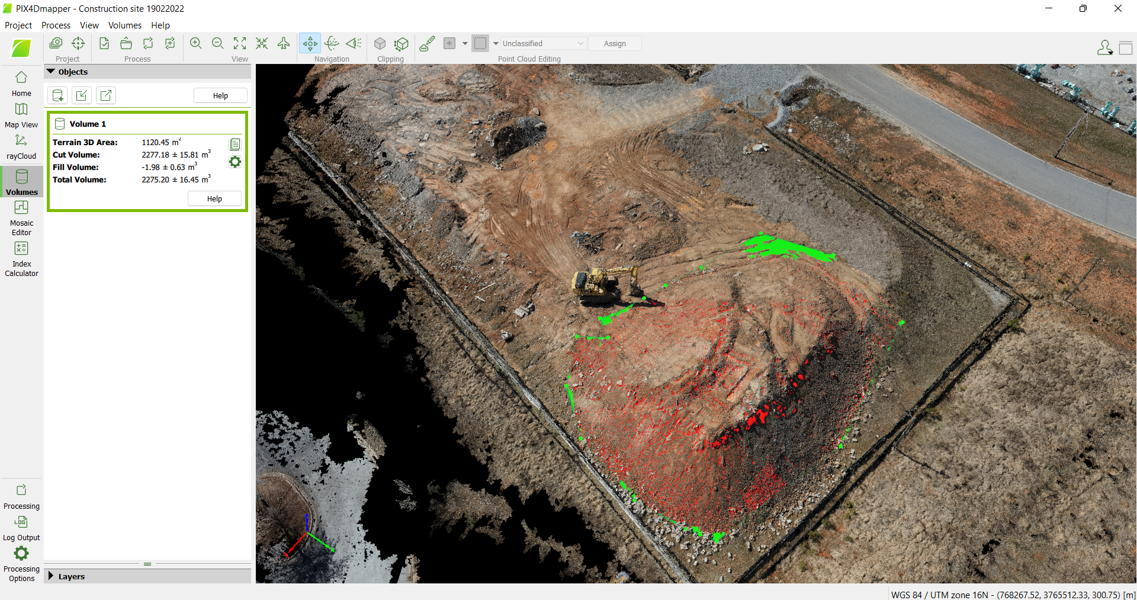Click the zoom in magnifier icon
Screen dimensions: 1137x600
[196, 43]
